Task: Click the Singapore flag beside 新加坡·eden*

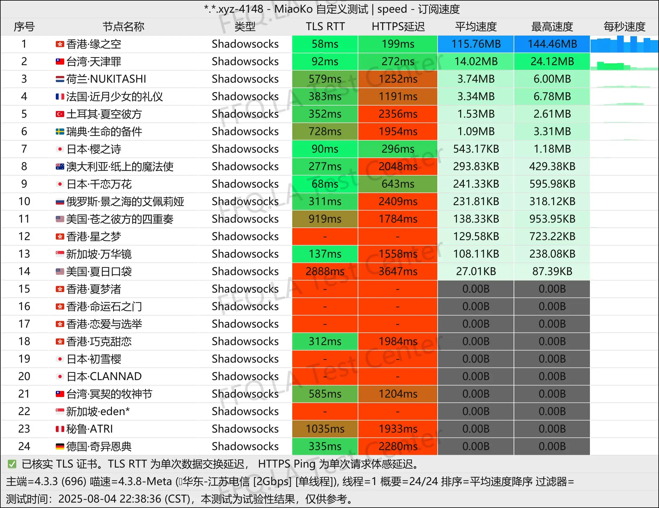Action: [60, 412]
